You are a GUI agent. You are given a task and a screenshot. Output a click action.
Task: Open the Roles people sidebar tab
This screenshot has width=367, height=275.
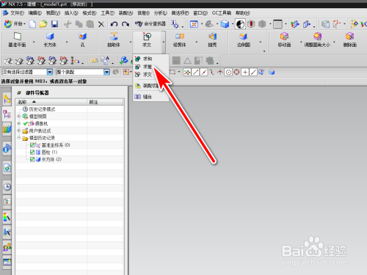point(7,247)
